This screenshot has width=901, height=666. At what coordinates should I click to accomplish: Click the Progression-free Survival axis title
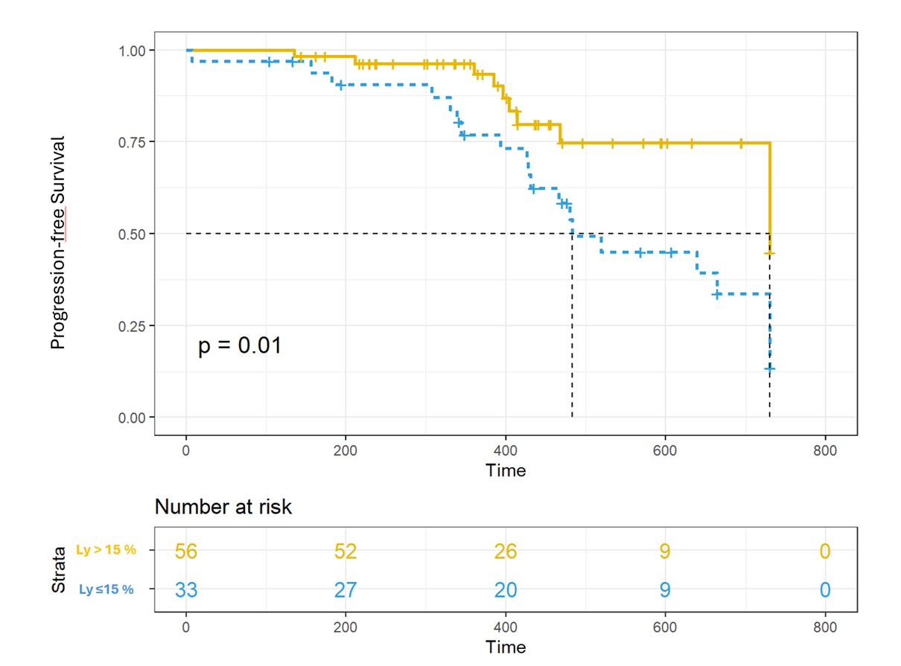[59, 243]
